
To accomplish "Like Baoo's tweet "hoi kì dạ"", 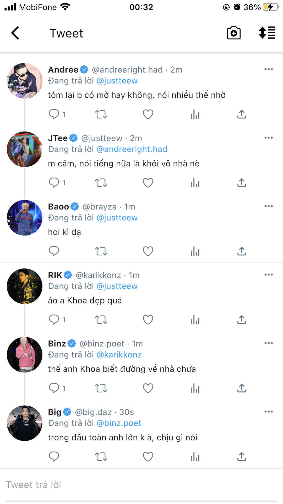I will pos(148,251).
